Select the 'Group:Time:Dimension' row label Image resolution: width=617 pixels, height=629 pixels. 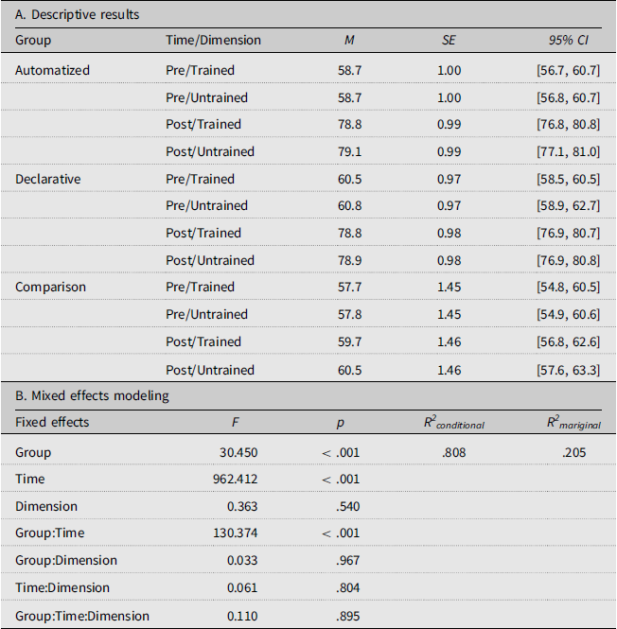(82, 616)
